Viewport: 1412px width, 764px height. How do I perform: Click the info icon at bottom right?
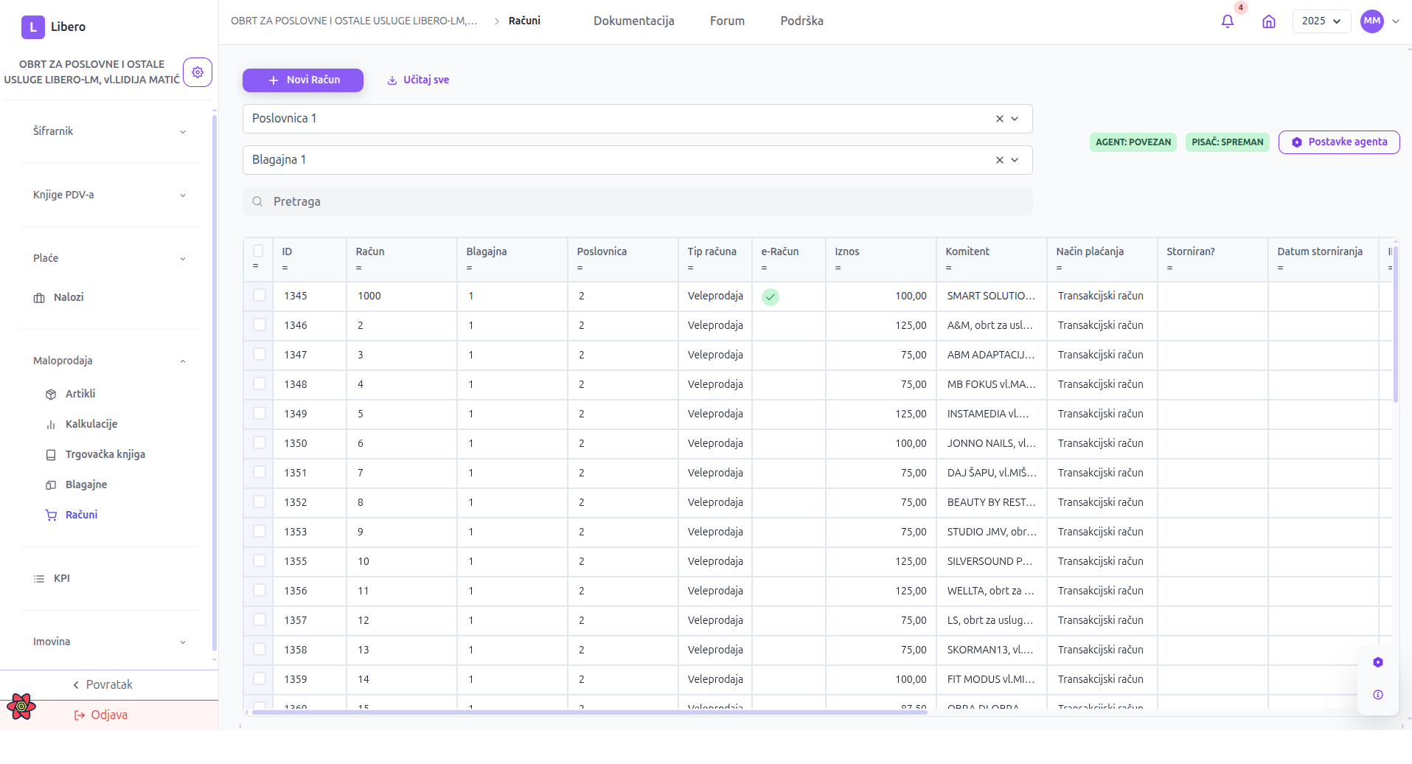coord(1377,695)
